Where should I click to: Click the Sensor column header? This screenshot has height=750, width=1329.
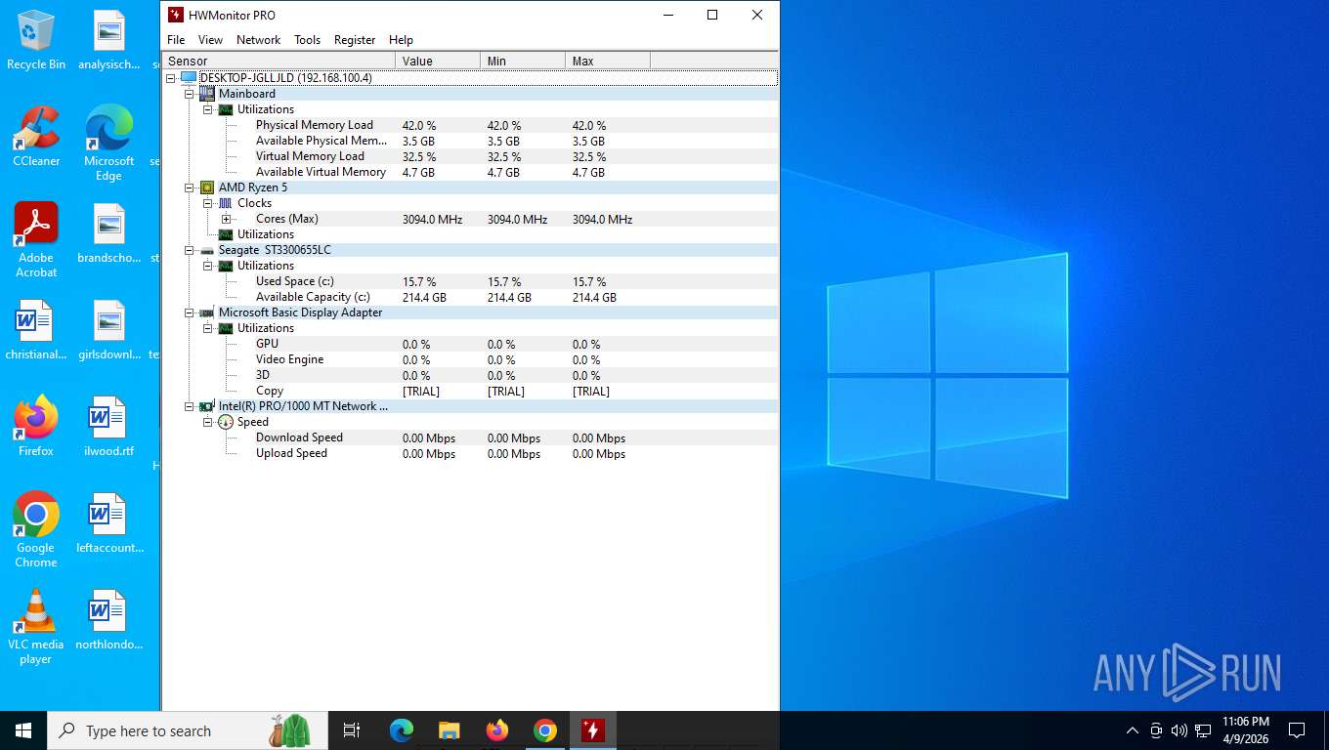coord(279,61)
